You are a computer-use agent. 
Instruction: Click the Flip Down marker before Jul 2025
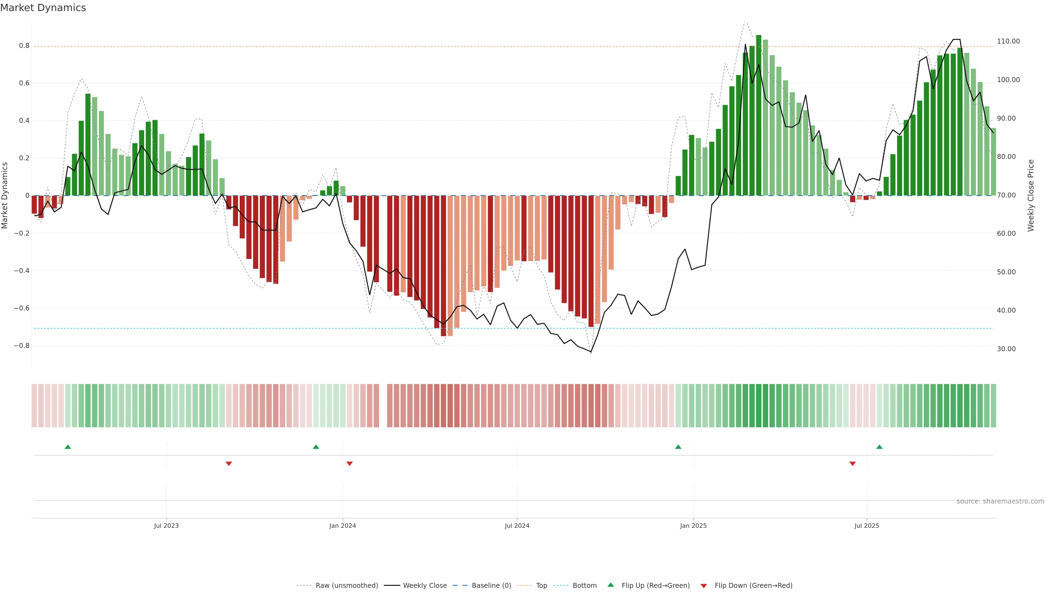tap(853, 464)
